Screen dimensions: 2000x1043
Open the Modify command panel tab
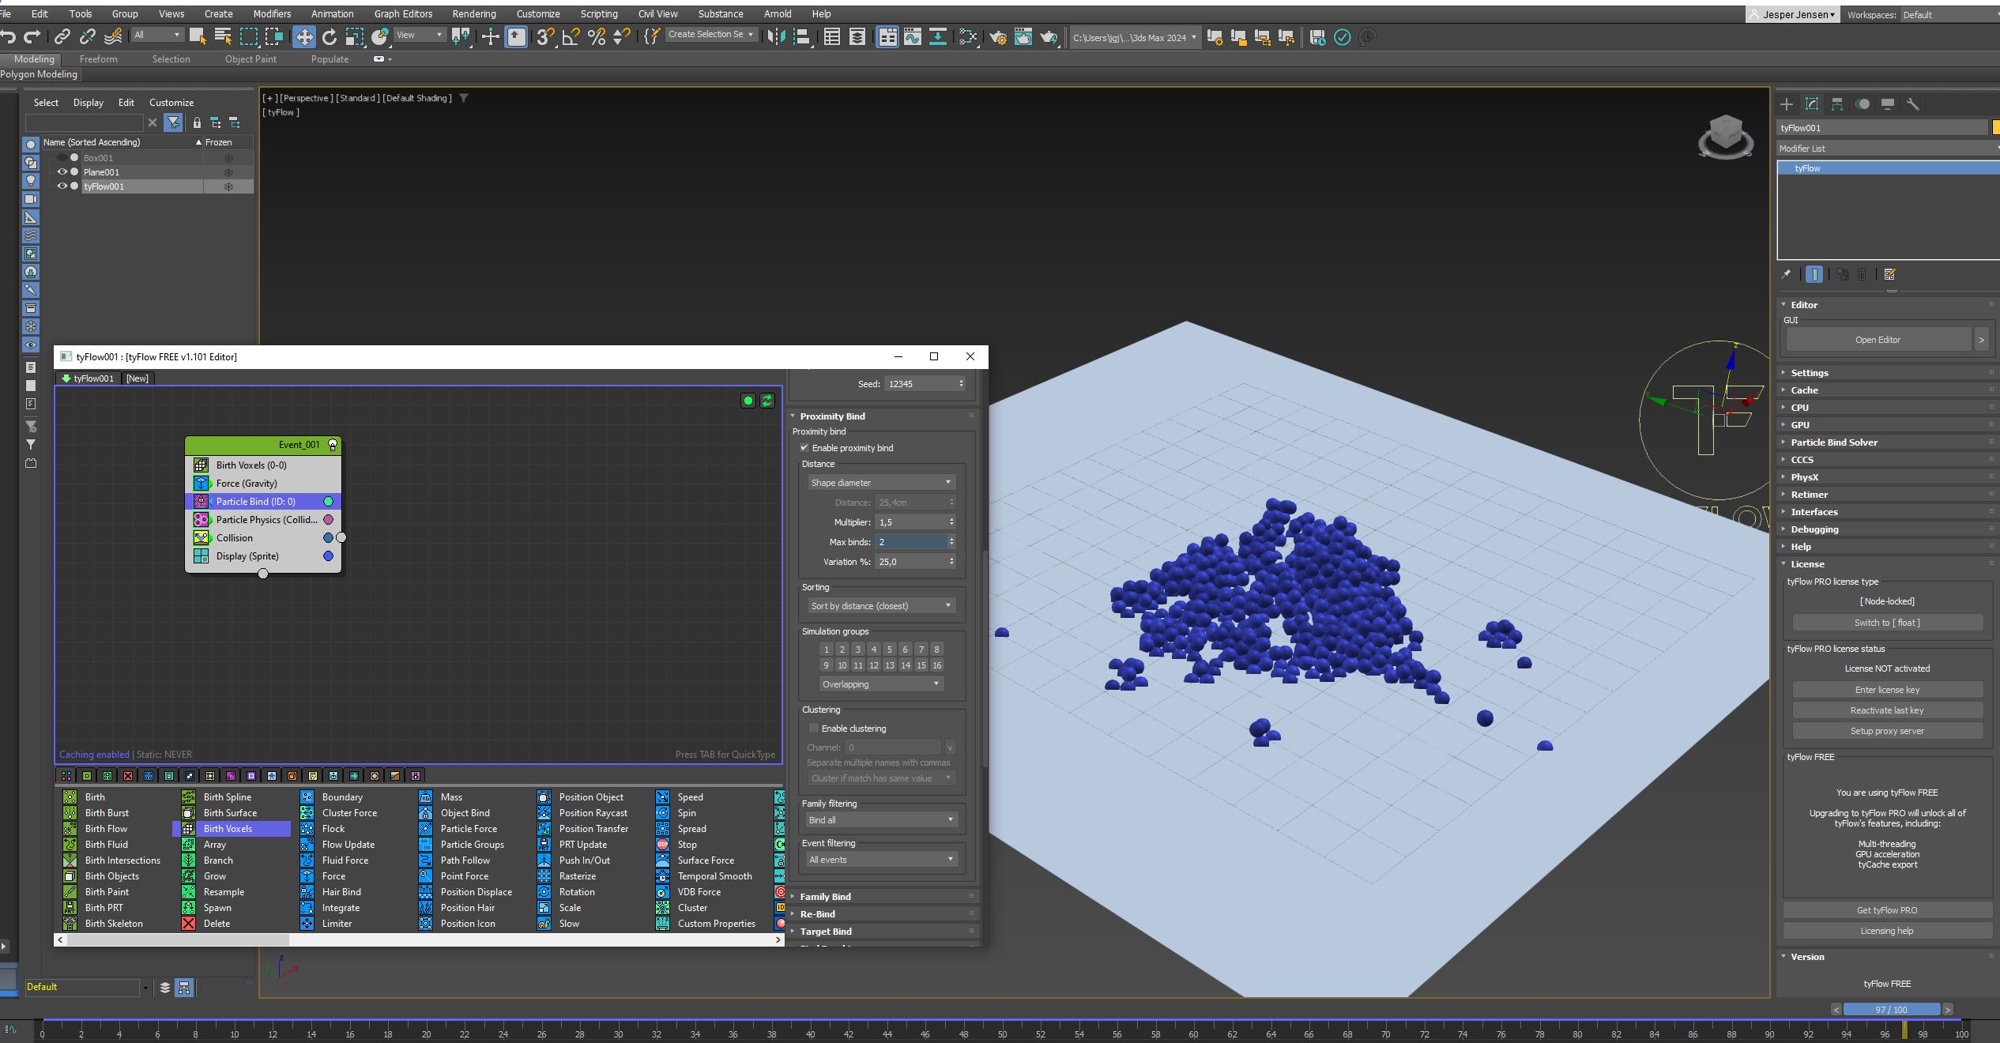[1812, 104]
